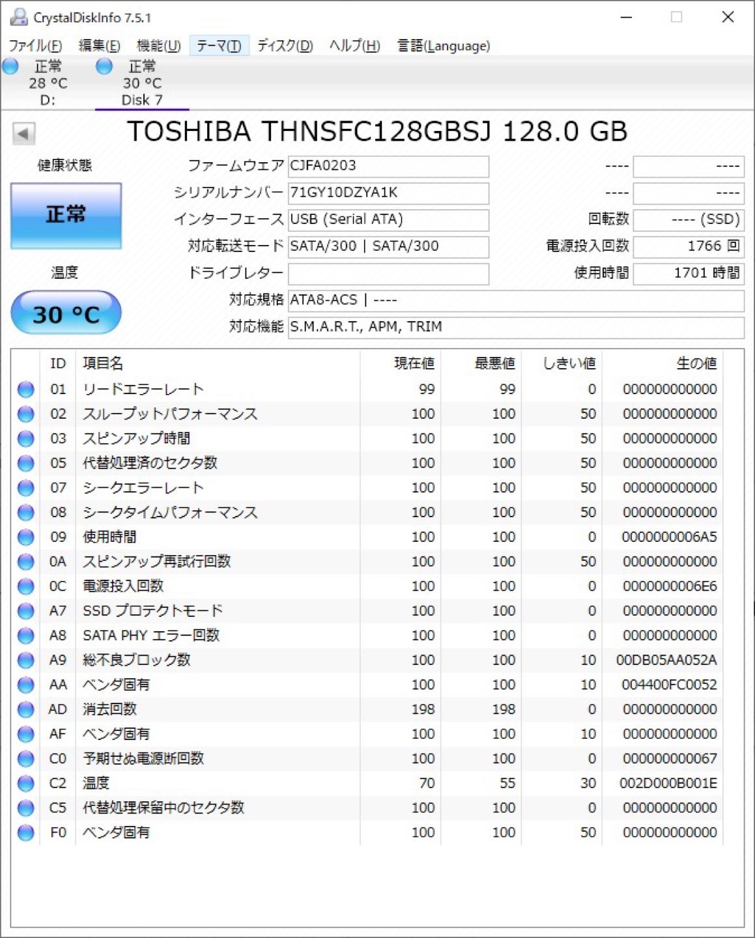The width and height of the screenshot is (755, 938).
Task: Click the serial number field 71GY10DZYA1K
Action: (x=388, y=193)
